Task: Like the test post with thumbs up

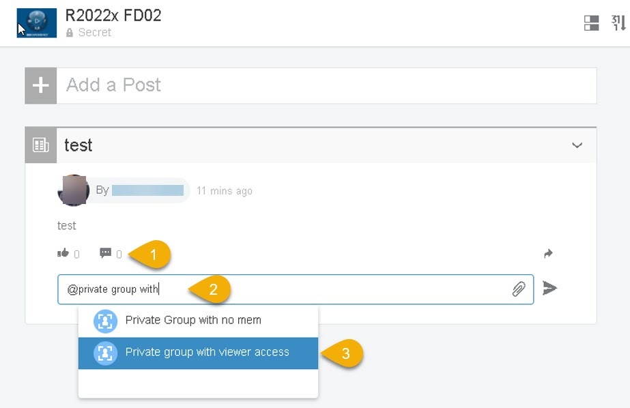Action: [x=63, y=254]
